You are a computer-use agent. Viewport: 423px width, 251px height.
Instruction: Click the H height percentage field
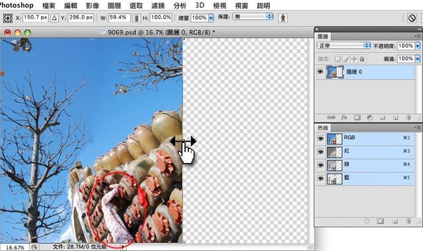click(x=161, y=18)
